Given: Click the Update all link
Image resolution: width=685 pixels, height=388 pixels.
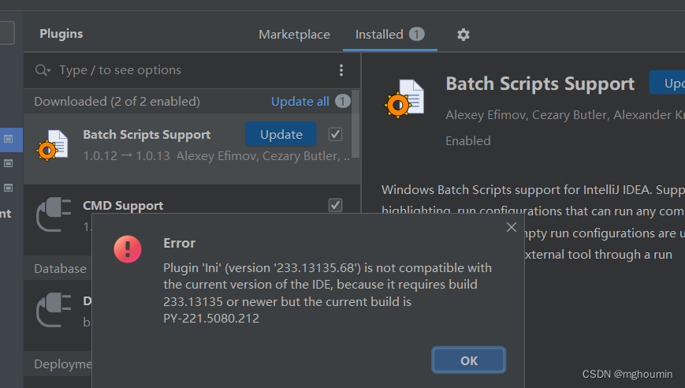Looking at the screenshot, I should coord(300,102).
